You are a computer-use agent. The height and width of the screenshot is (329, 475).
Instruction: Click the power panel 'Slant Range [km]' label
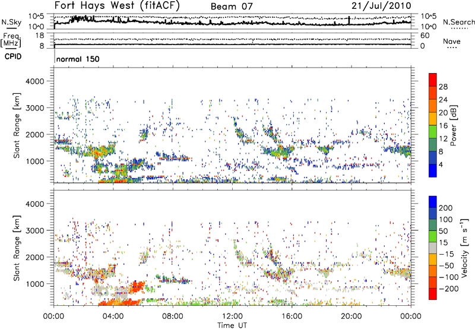point(17,125)
